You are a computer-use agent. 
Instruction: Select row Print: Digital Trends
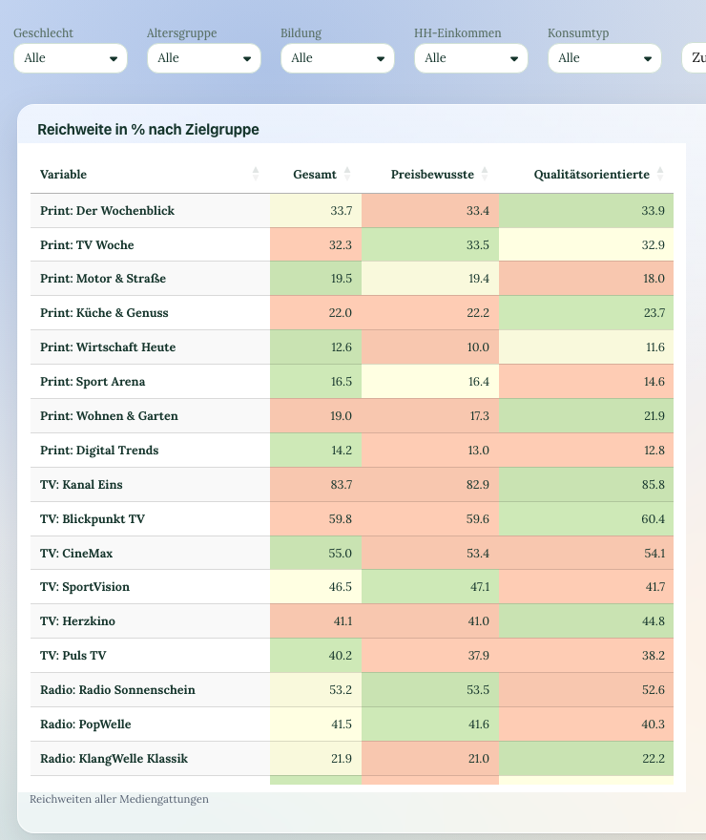pyautogui.click(x=352, y=450)
